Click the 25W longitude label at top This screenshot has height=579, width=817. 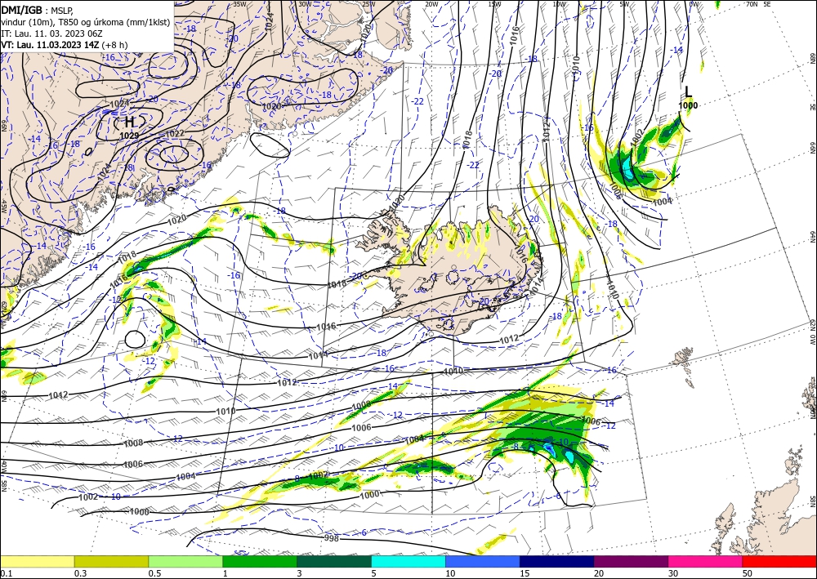(x=368, y=4)
